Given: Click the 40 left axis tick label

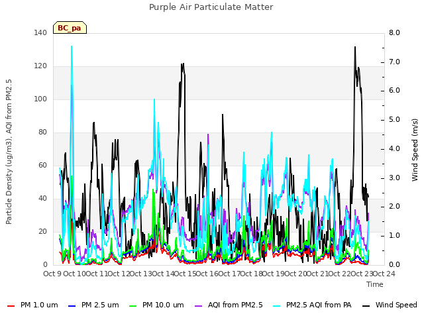Looking at the screenshot, I should click(42, 199).
